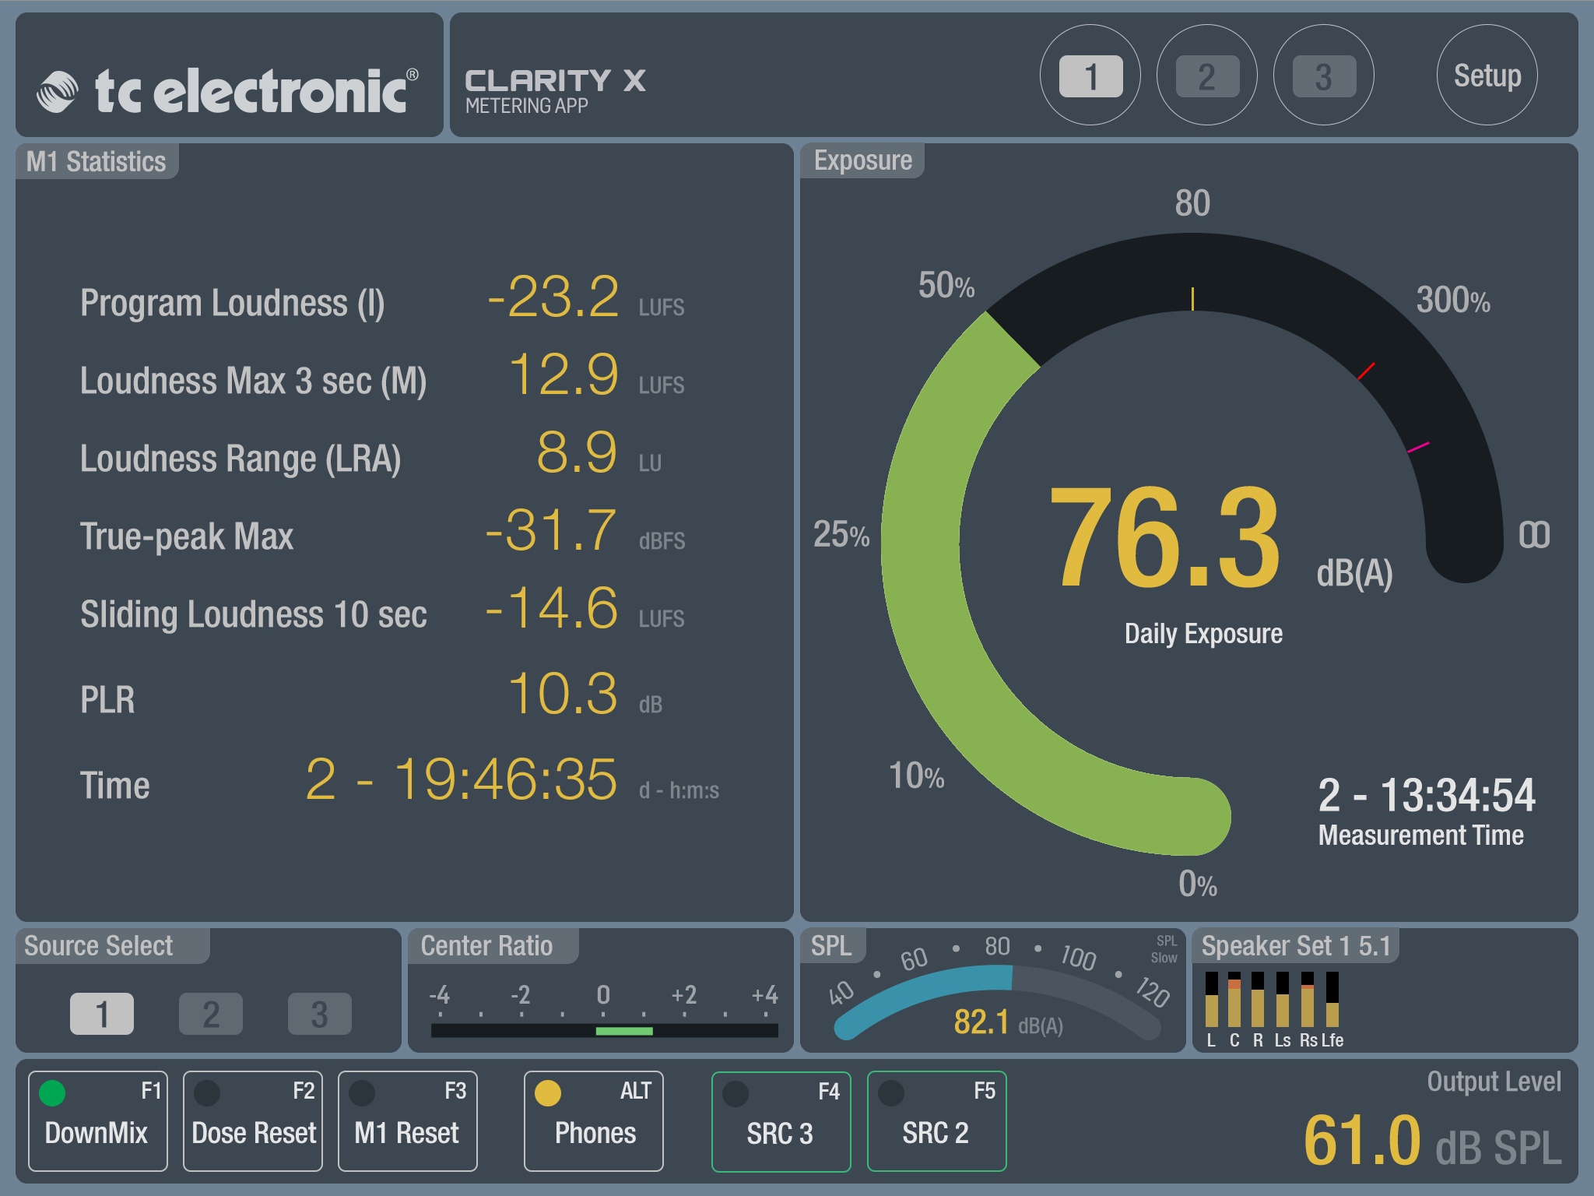The height and width of the screenshot is (1196, 1594).
Task: Reset M1 statistics with F3 M1 Reset
Action: (x=408, y=1121)
